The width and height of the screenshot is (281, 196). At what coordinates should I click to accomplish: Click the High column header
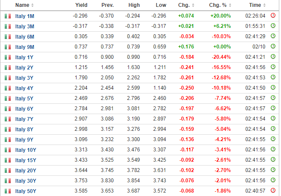click(x=134, y=5)
